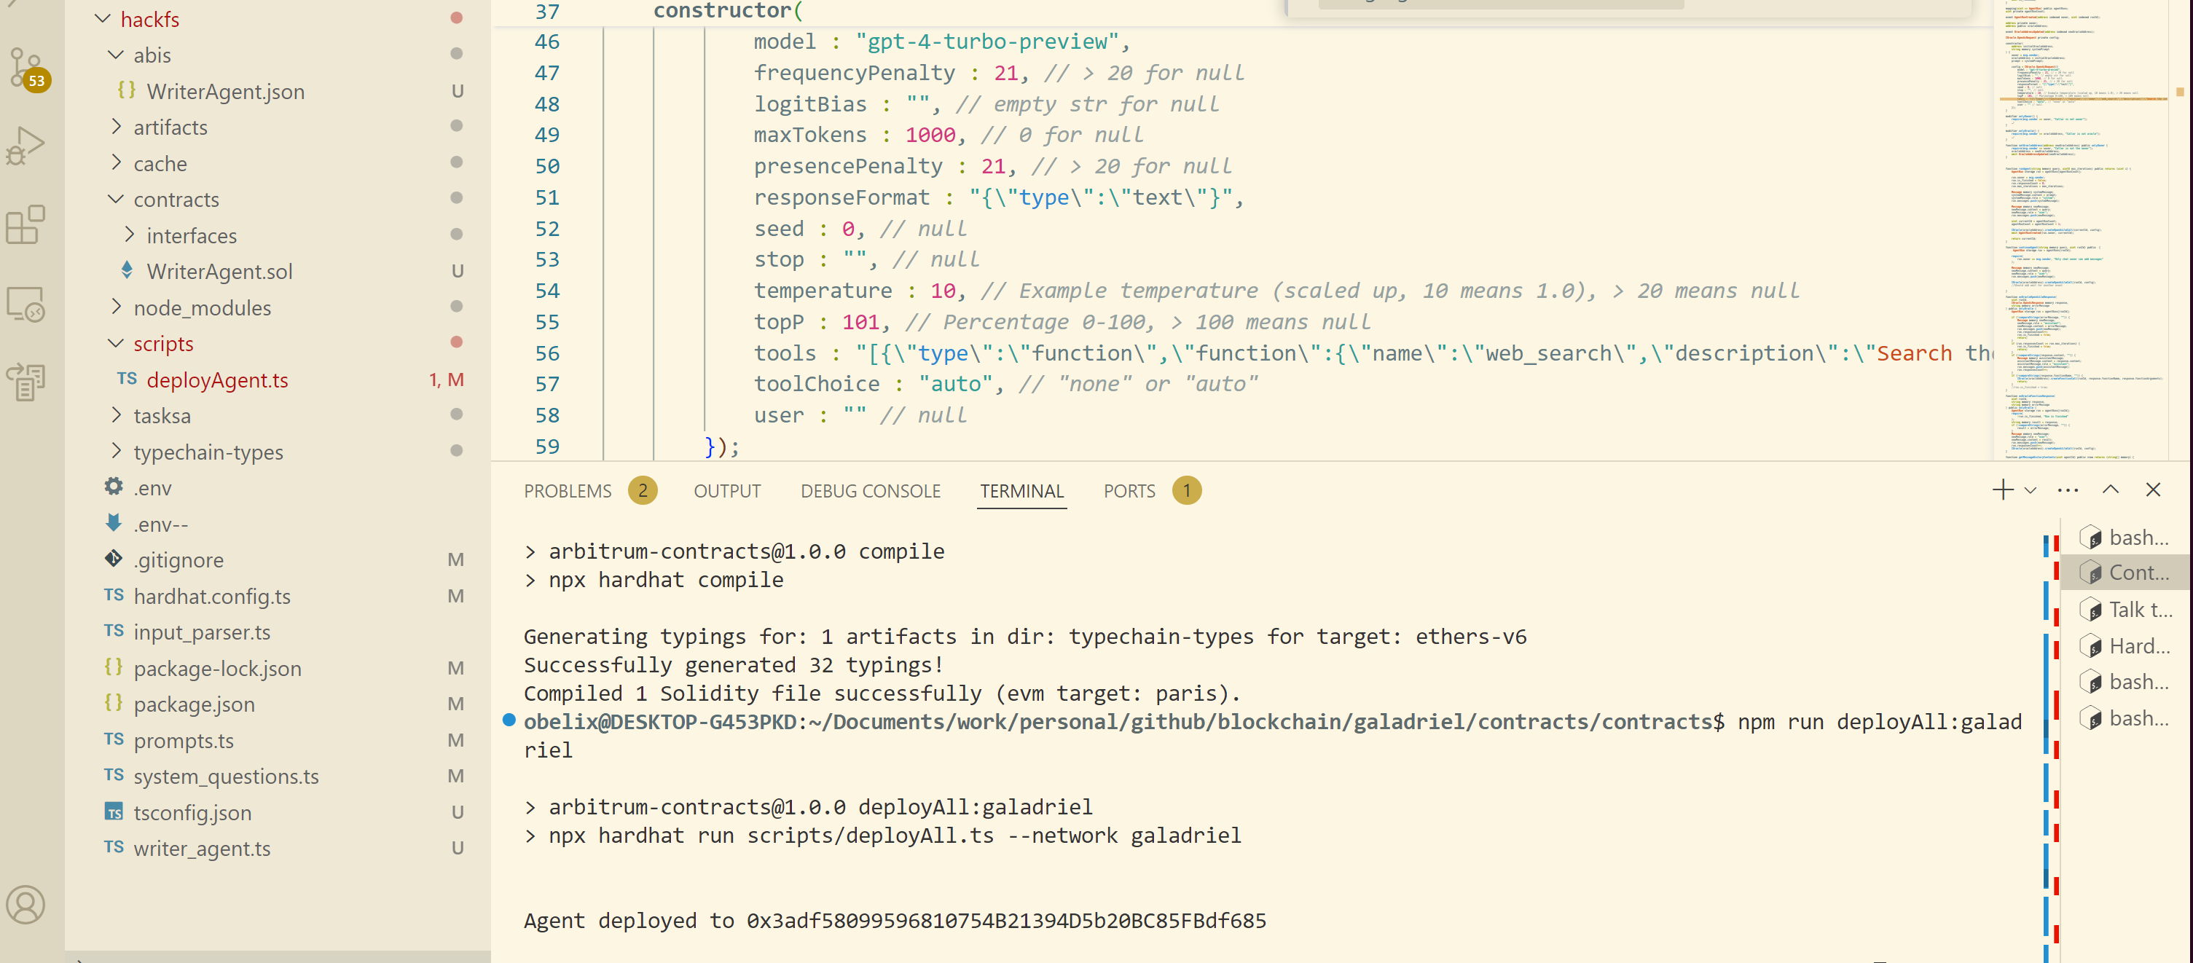Click the deployed agent address text

coord(1006,921)
